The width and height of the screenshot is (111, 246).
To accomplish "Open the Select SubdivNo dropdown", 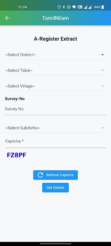I will [x=55, y=128].
